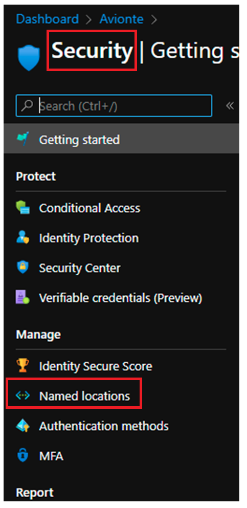Click the Authentication methods diamond icon
The width and height of the screenshot is (247, 508).
pyautogui.click(x=23, y=426)
